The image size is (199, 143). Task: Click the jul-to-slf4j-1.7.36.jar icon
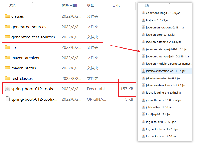pyautogui.click(x=143, y=107)
